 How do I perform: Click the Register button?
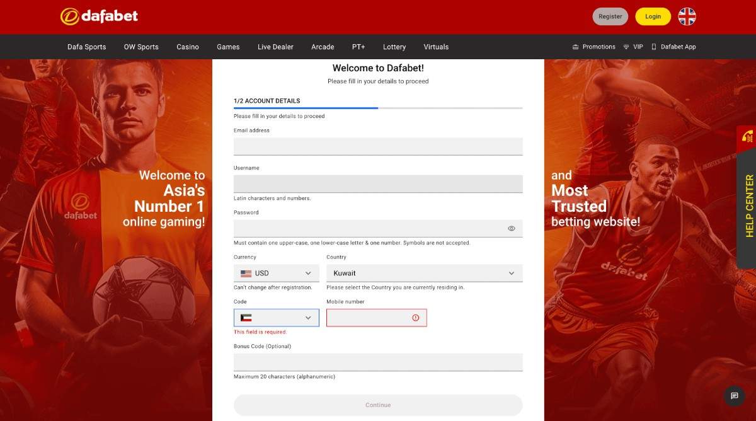[x=610, y=16]
